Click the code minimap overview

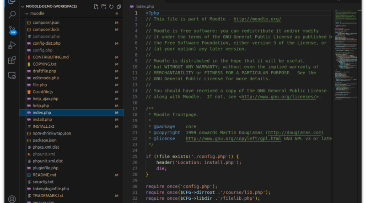(346, 55)
